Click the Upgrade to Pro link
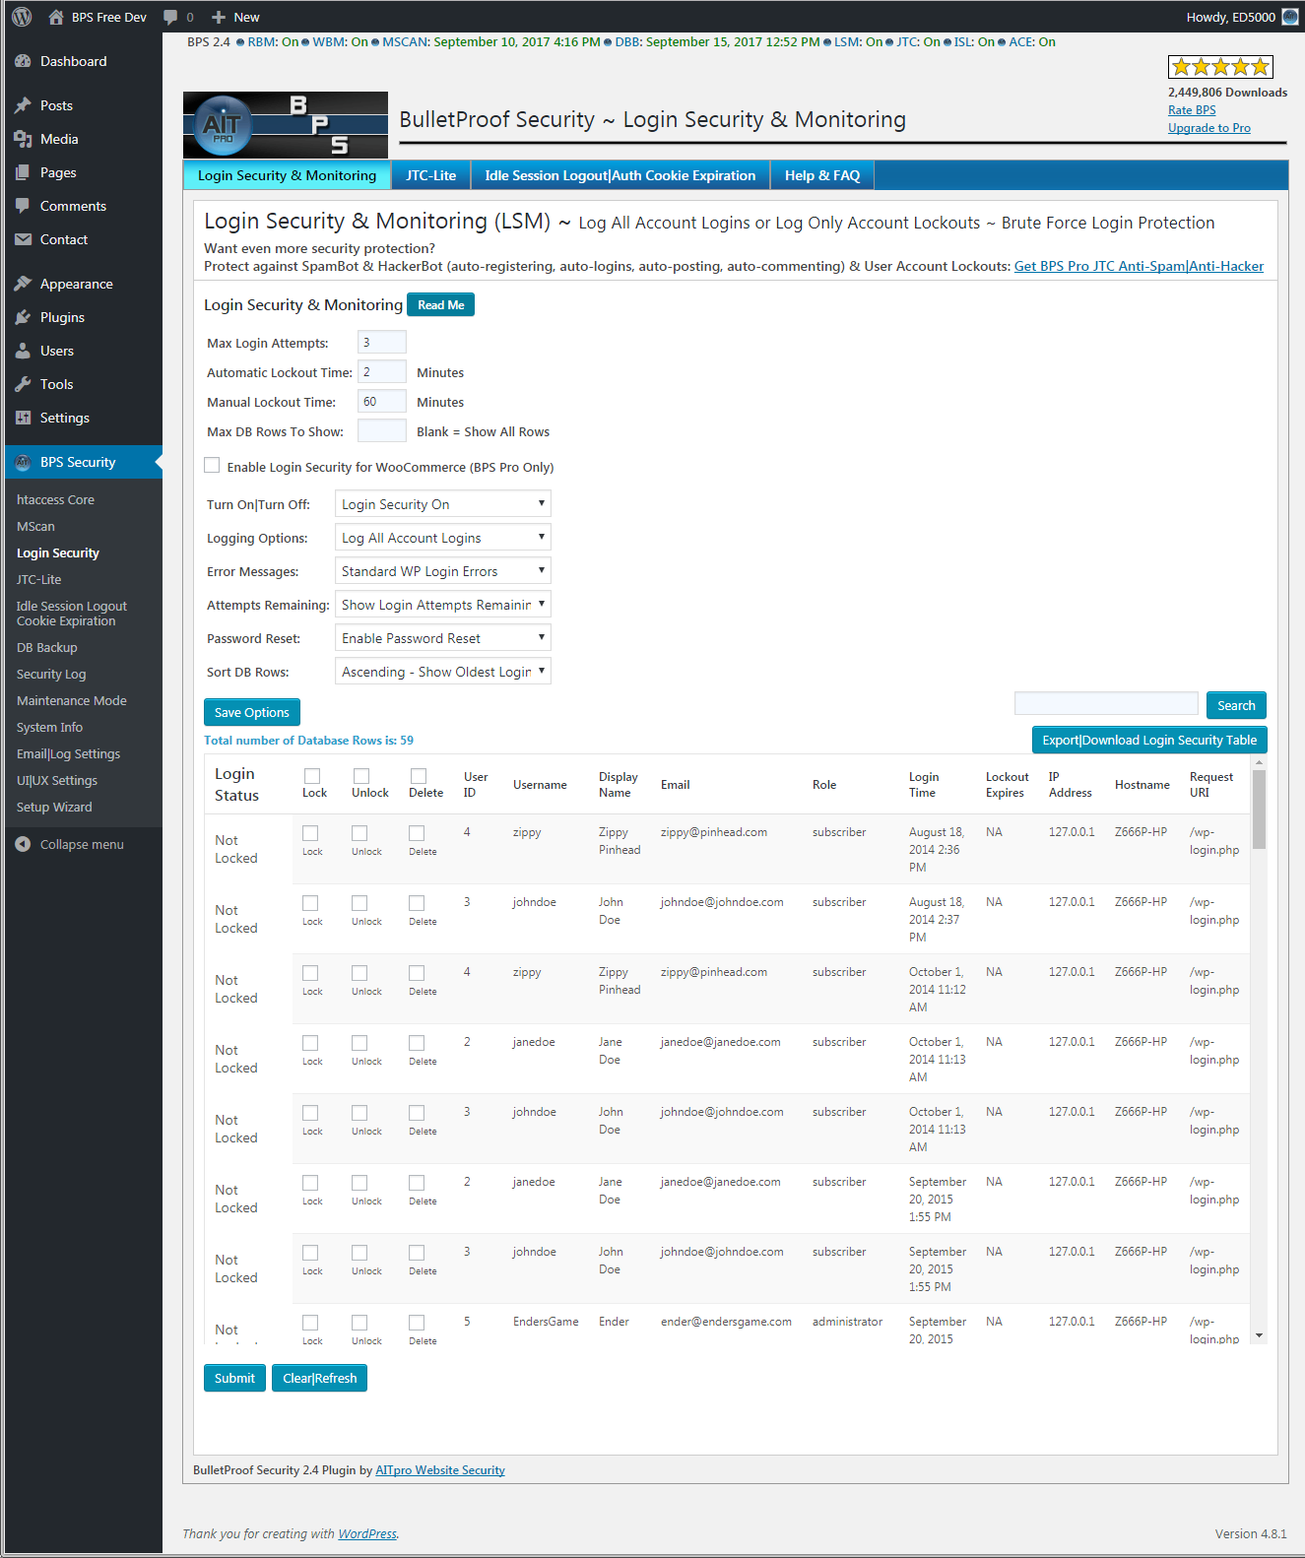 [x=1209, y=128]
